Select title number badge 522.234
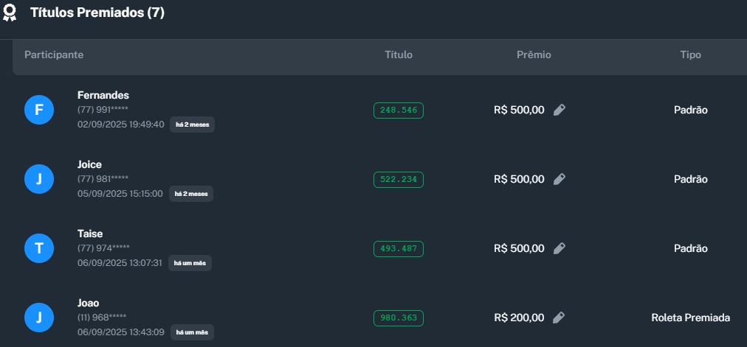Image resolution: width=747 pixels, height=347 pixels. [399, 180]
